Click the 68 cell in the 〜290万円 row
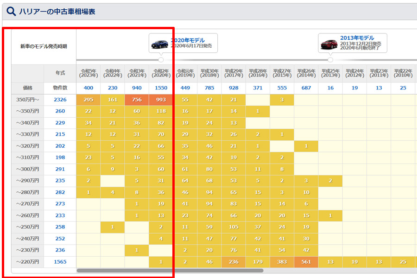The width and height of the screenshot is (417, 278). (x=209, y=181)
